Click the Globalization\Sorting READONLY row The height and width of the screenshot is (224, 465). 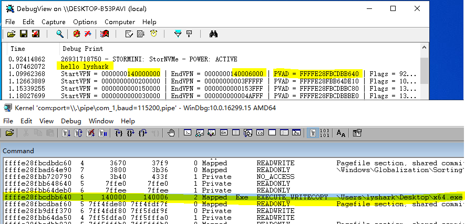point(233,170)
